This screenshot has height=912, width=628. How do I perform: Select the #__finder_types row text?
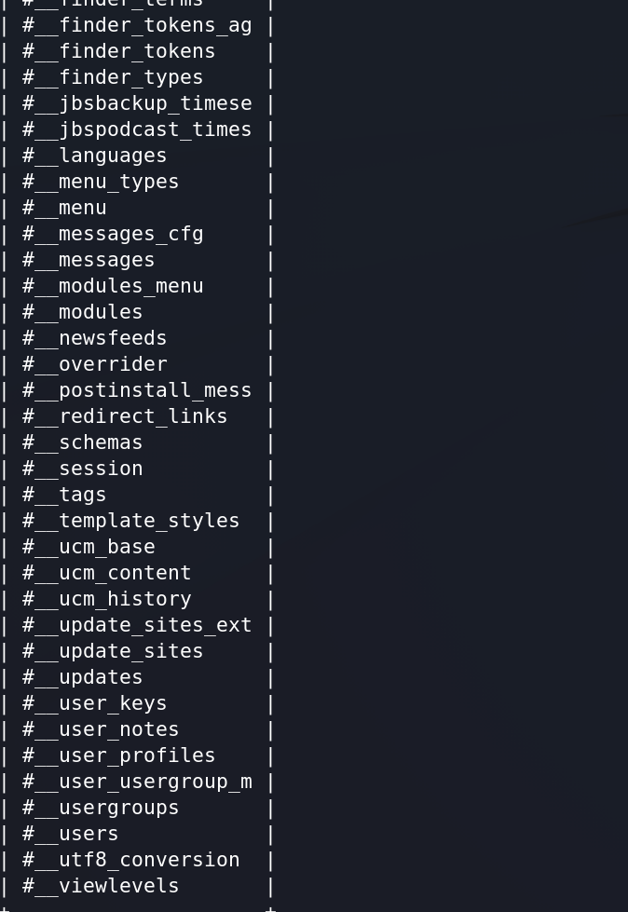113,77
